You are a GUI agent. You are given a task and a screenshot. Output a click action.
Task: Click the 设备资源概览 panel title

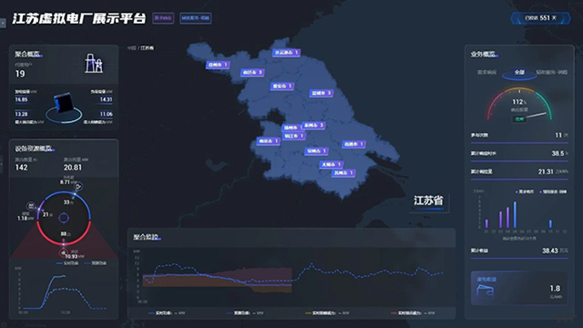pyautogui.click(x=33, y=148)
